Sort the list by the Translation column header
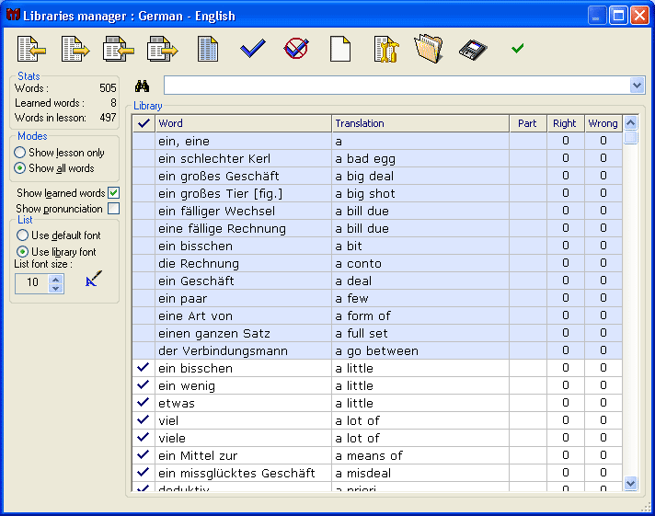The width and height of the screenshot is (655, 516). 420,123
